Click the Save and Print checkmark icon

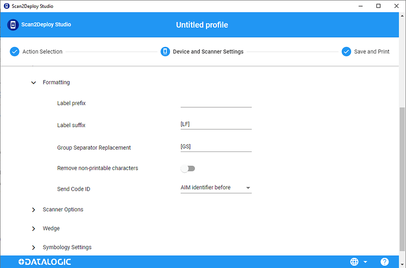[346, 52]
